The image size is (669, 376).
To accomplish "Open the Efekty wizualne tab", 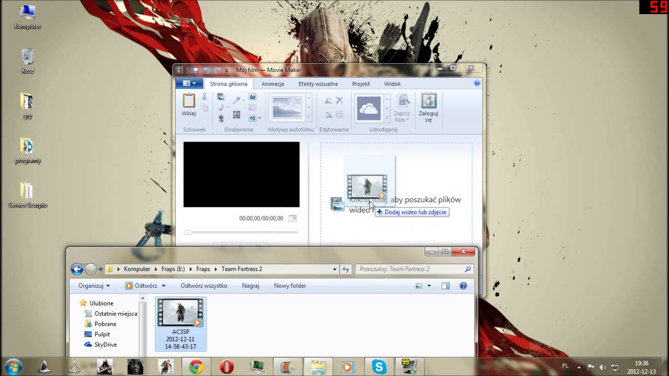I will pos(318,84).
